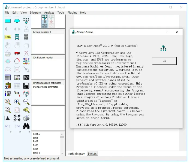Click the calculate estimates abacus icon
Screen dimensions: 190x163
(x=26, y=77)
